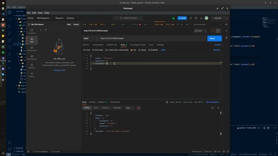The height and width of the screenshot is (156, 278).
Task: Open the response Cookies tab
Action: tap(92, 102)
